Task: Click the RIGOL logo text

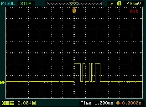Action: pyautogui.click(x=8, y=4)
